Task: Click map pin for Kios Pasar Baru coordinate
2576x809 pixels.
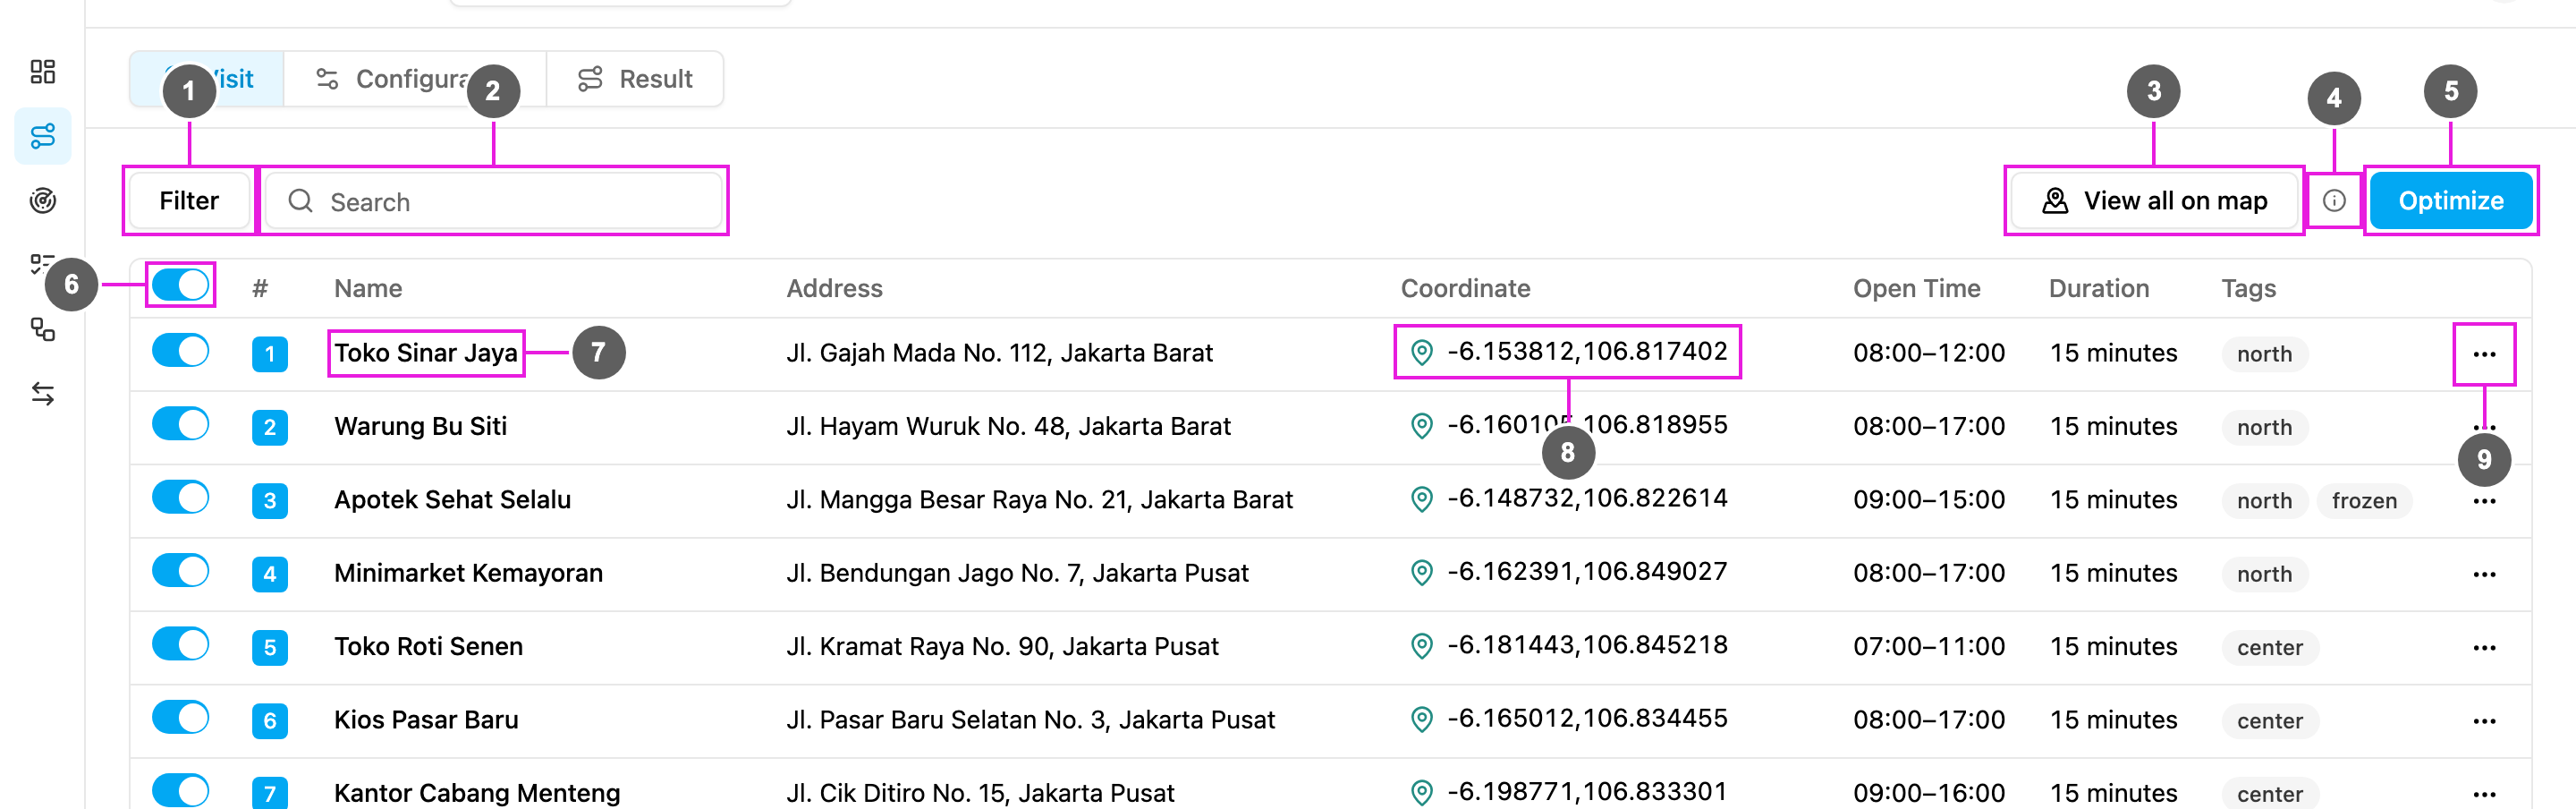Action: pyautogui.click(x=1421, y=719)
